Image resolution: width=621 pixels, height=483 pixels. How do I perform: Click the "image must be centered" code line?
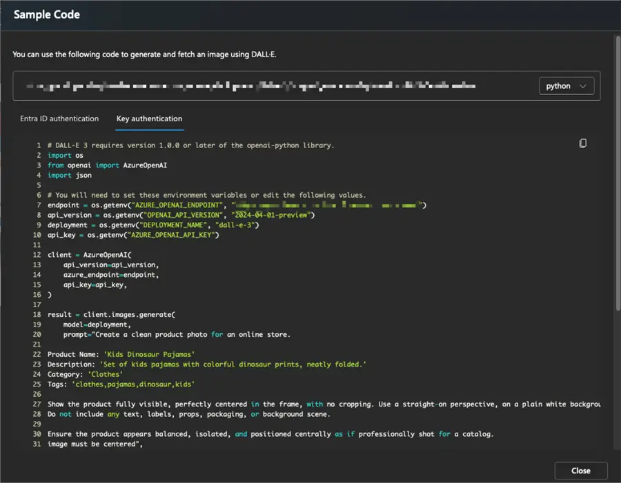point(95,444)
